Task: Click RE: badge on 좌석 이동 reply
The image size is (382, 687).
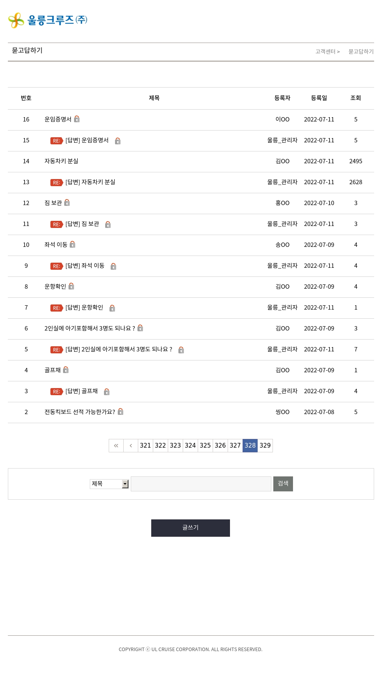Action: tap(56, 266)
